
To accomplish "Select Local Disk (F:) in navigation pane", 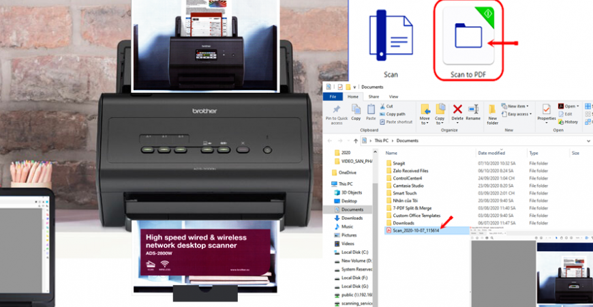I will (350, 278).
